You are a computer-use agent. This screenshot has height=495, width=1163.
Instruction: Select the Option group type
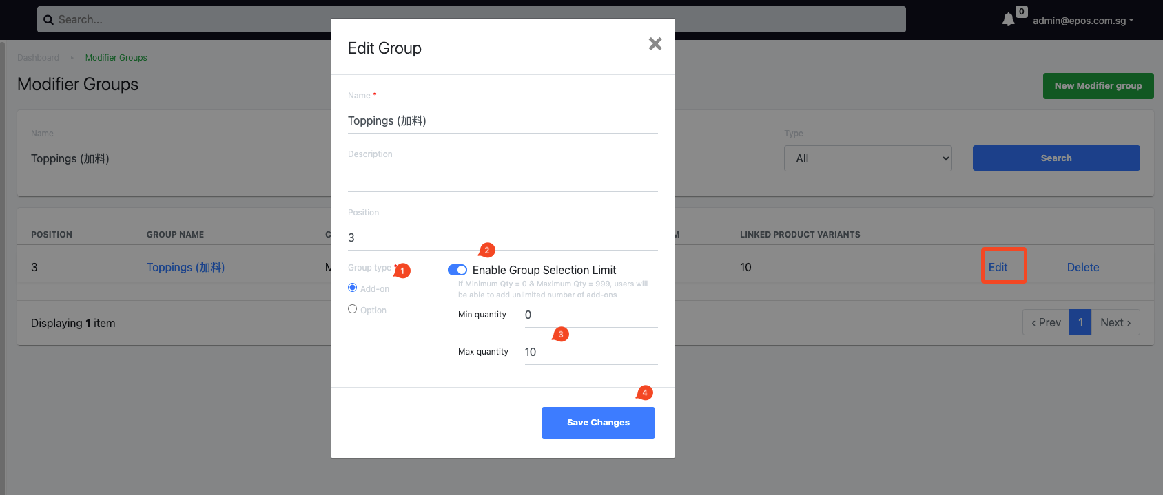pos(353,309)
